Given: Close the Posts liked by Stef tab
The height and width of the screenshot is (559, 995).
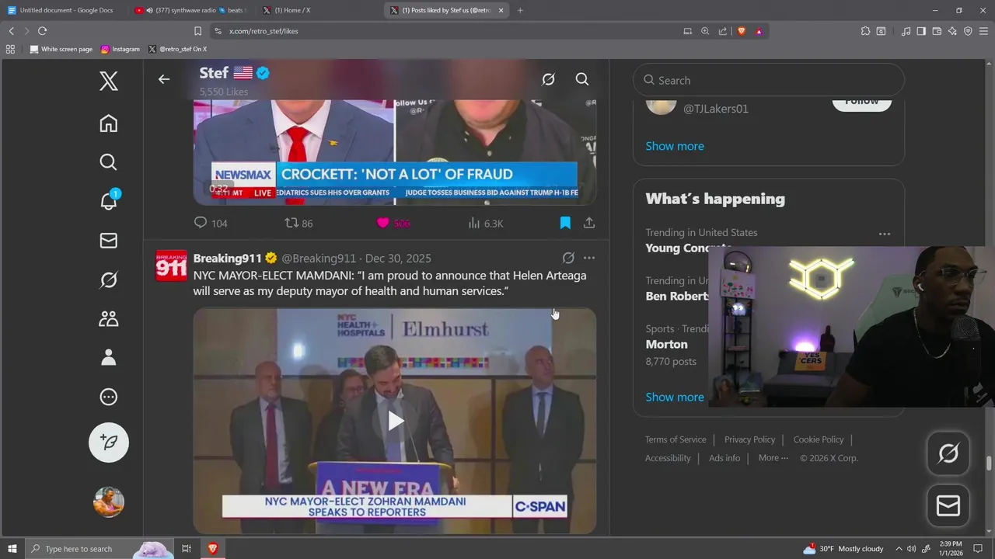Looking at the screenshot, I should click(x=501, y=10).
